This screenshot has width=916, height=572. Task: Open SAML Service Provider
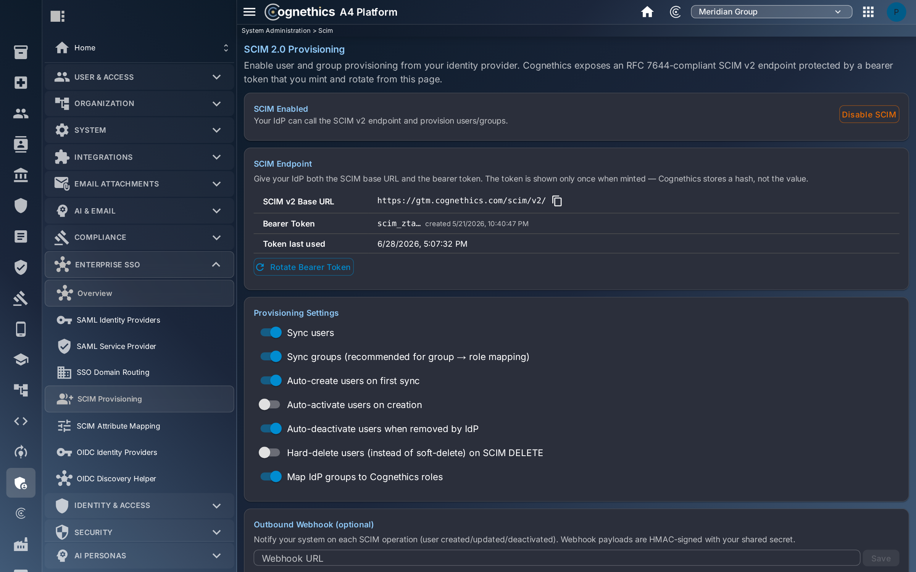click(139, 346)
